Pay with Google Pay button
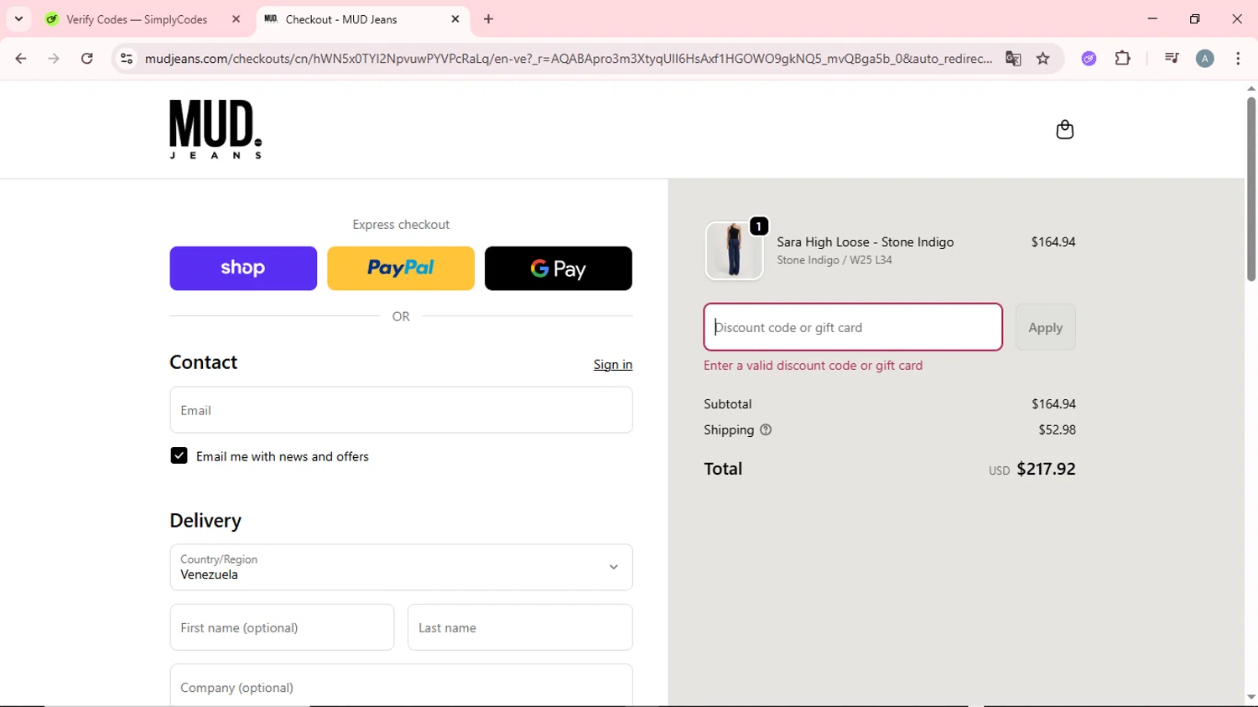 [559, 268]
